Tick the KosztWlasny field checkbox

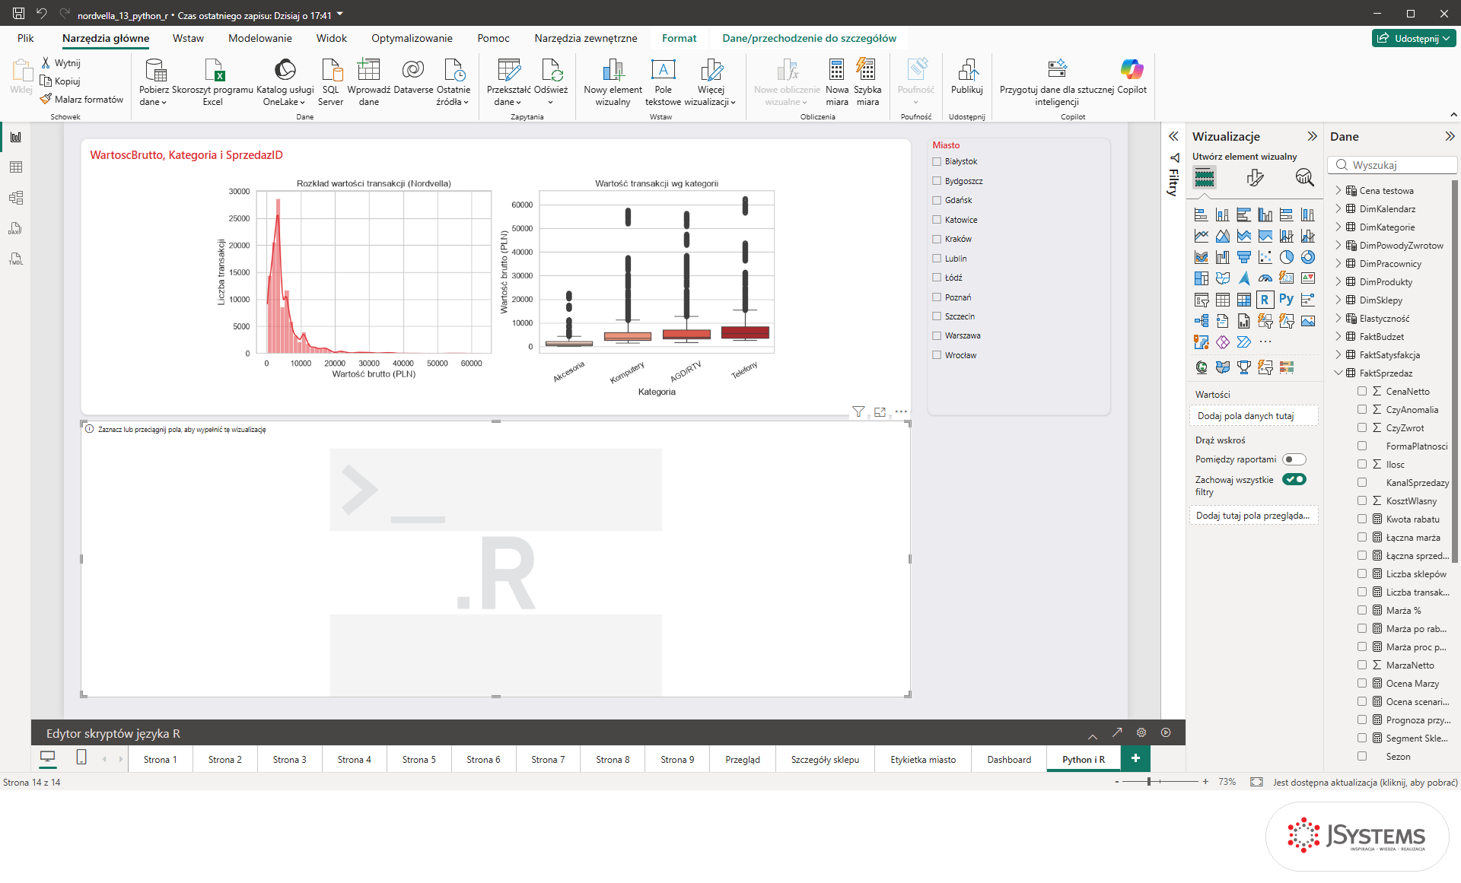coord(1362,500)
